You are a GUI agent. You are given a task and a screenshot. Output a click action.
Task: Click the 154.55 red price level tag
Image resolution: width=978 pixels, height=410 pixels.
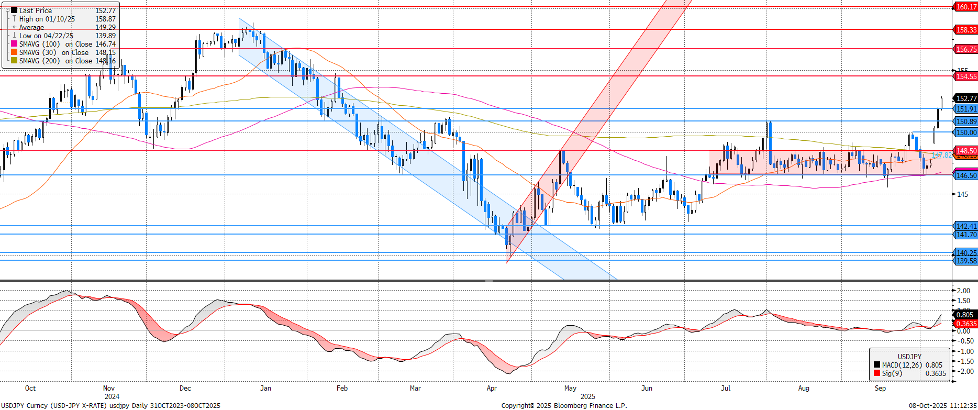(x=966, y=76)
